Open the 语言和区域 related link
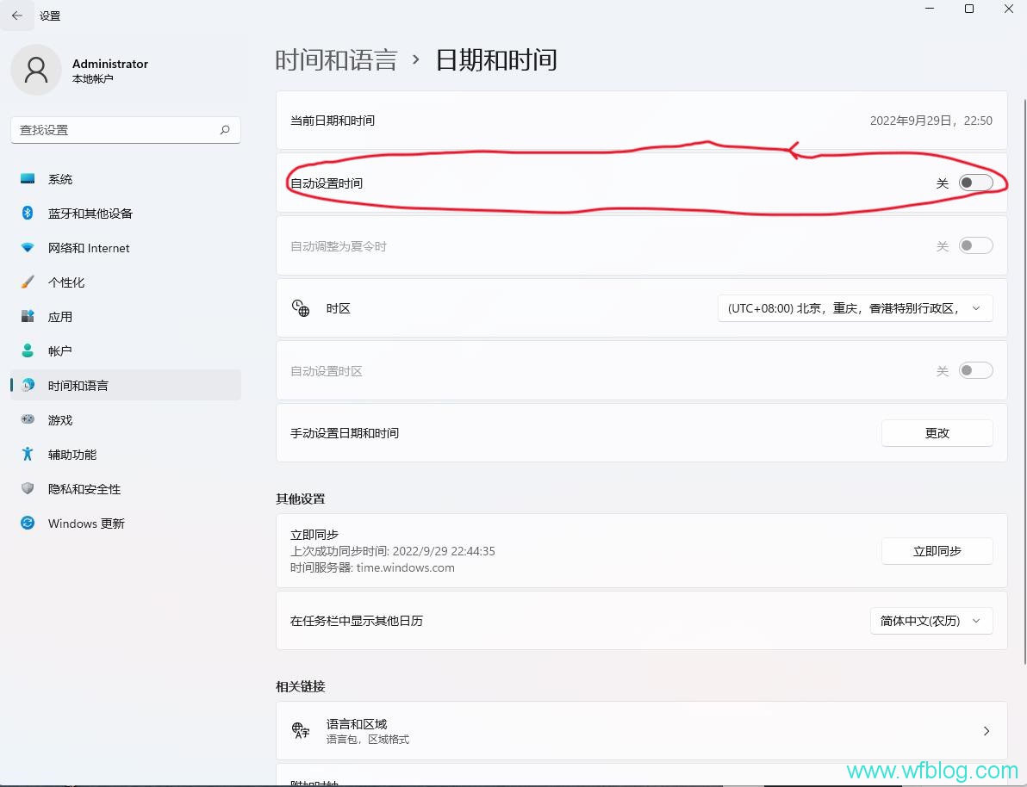Screen dimensions: 1027x787 coord(641,731)
